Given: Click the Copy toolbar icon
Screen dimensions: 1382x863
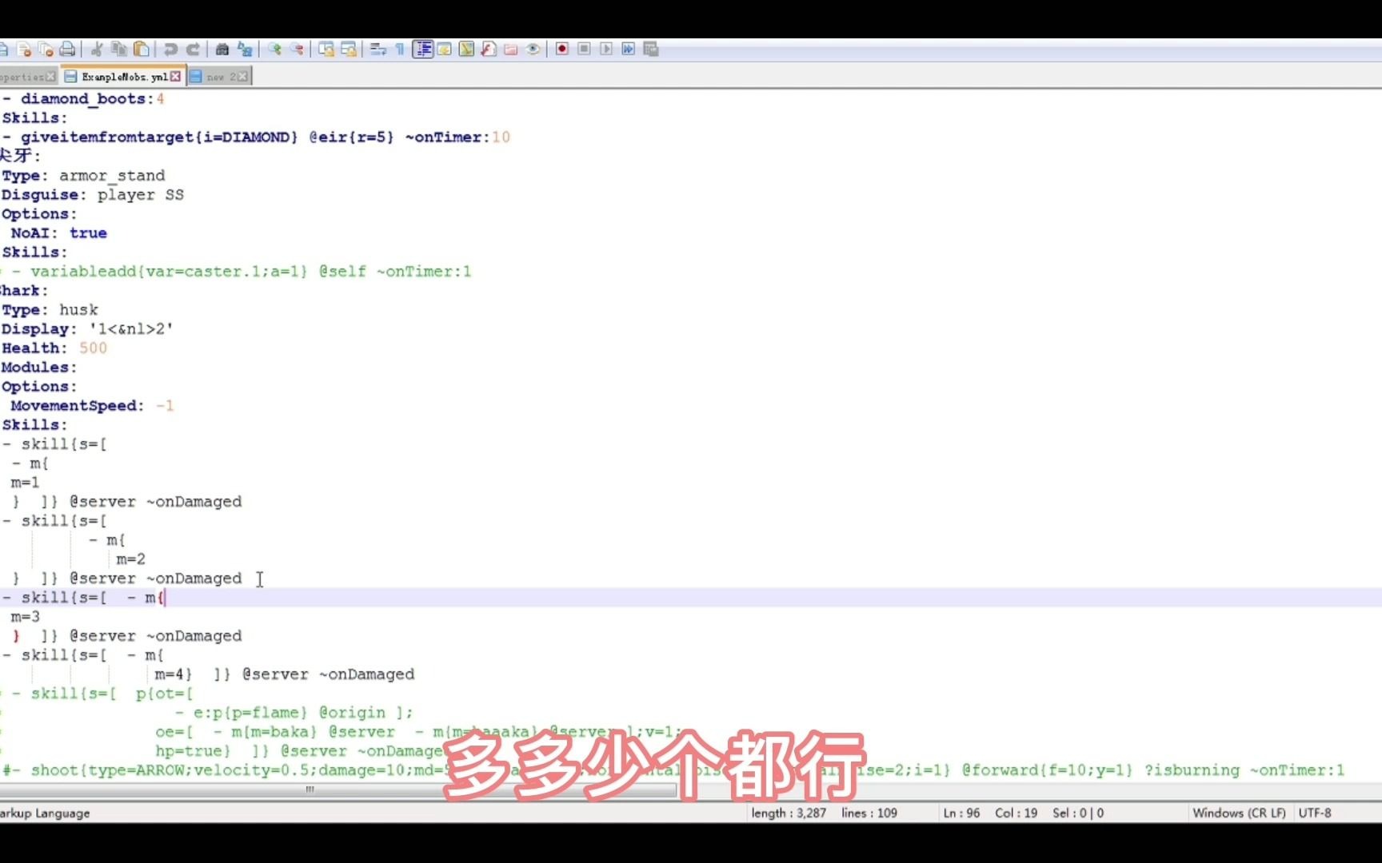Looking at the screenshot, I should 118,50.
